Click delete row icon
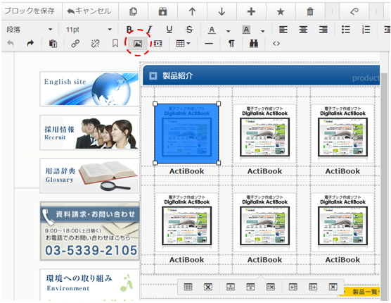This screenshot has height=303, width=391. (270, 287)
